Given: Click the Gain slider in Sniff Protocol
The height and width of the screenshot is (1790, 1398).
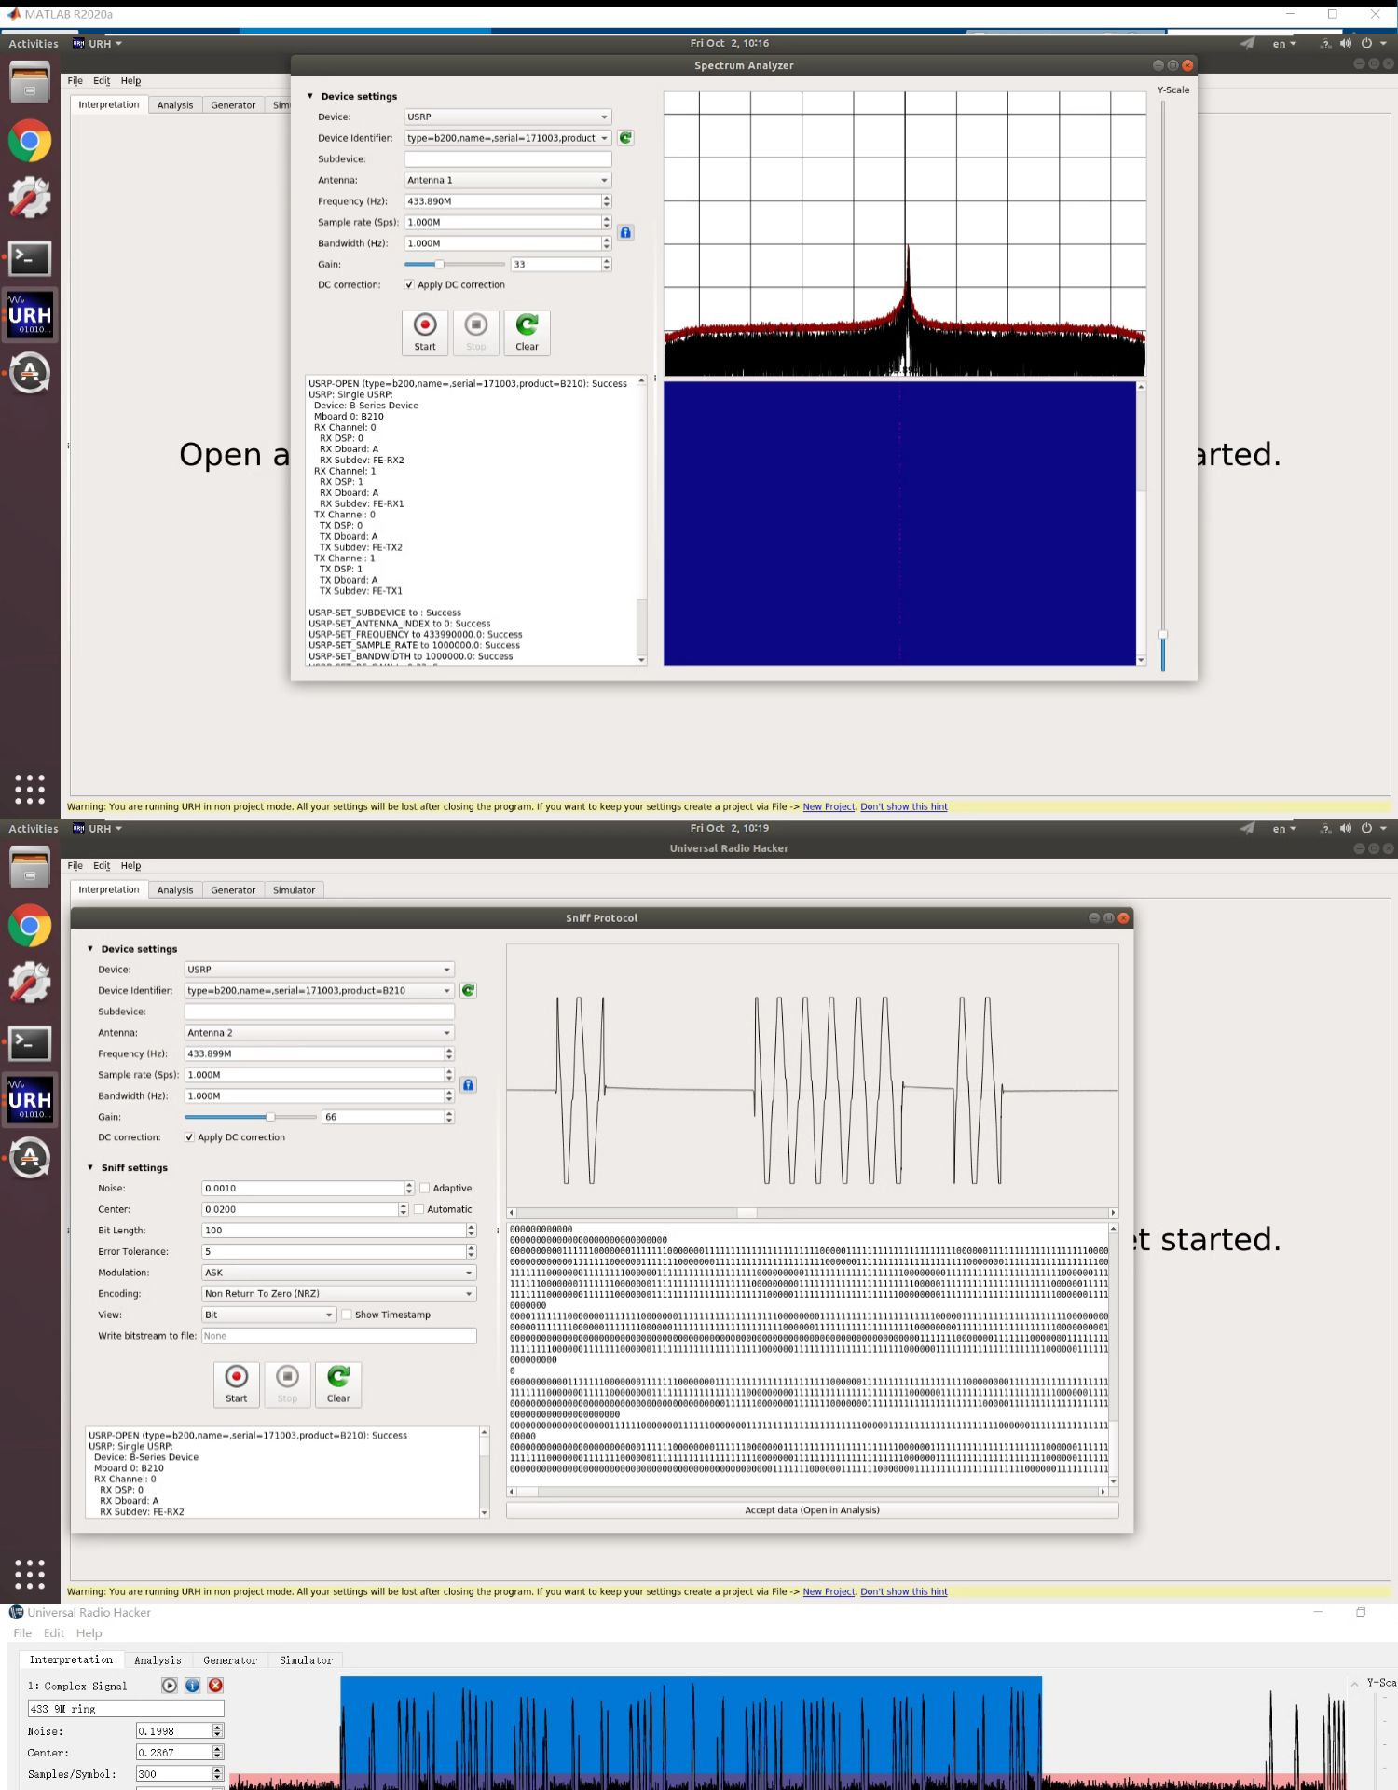Looking at the screenshot, I should coord(251,1117).
